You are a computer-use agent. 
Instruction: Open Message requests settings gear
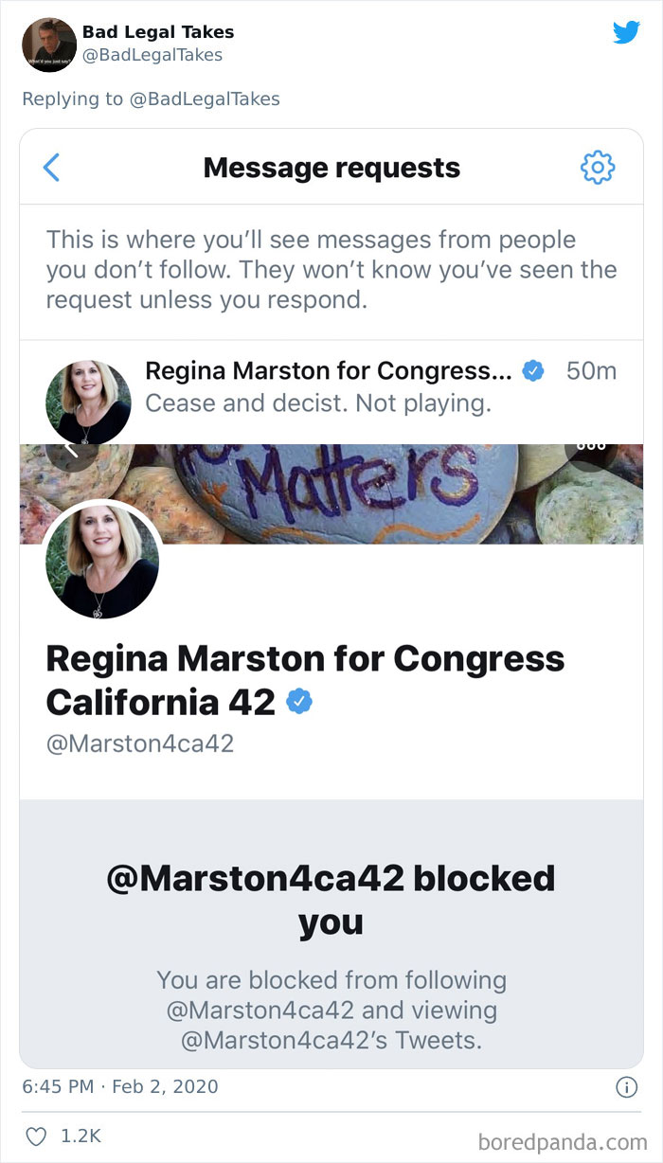point(598,167)
